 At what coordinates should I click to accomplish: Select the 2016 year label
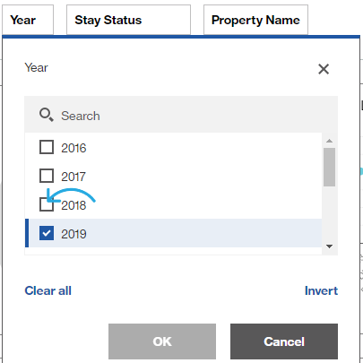click(73, 148)
